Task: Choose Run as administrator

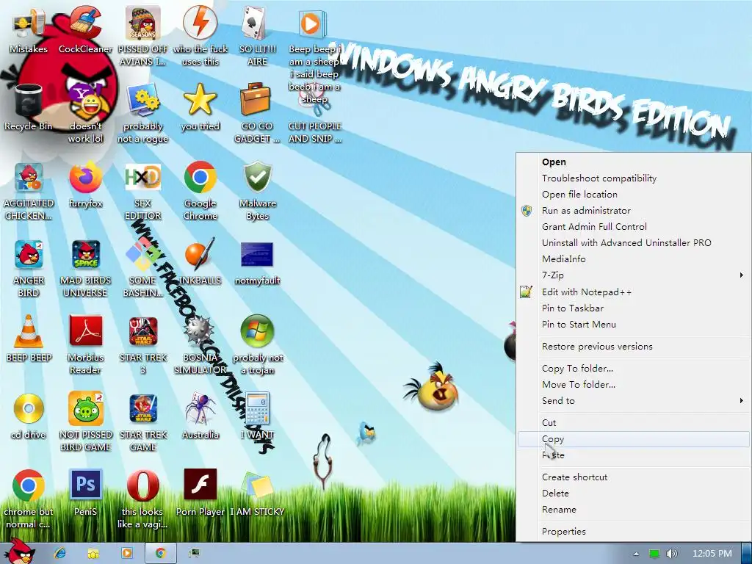Action: [x=632, y=211]
